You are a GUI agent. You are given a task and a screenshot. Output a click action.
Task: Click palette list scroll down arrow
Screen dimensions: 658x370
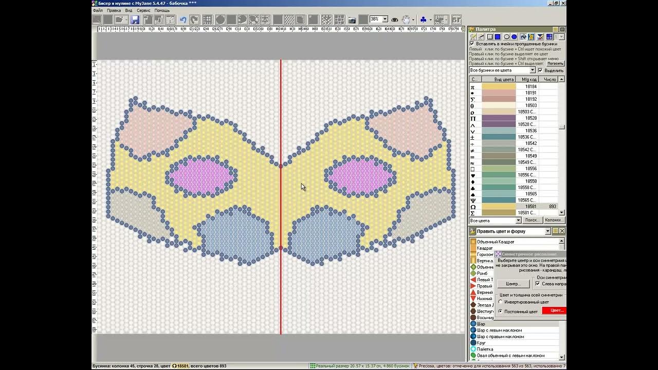561,212
